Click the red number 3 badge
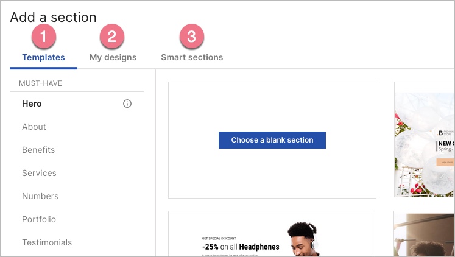This screenshot has width=455, height=257. click(191, 37)
